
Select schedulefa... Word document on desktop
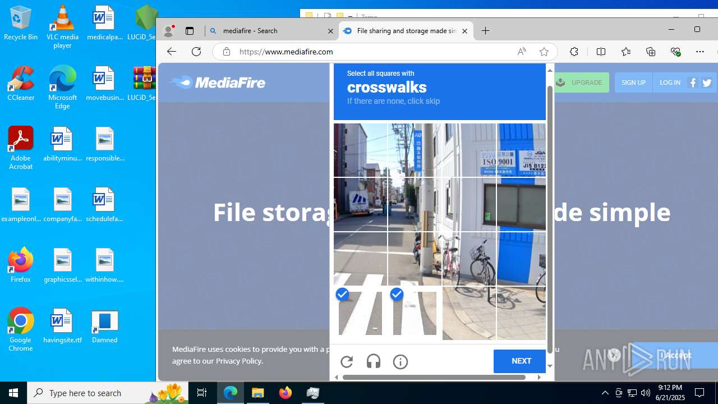pos(104,205)
